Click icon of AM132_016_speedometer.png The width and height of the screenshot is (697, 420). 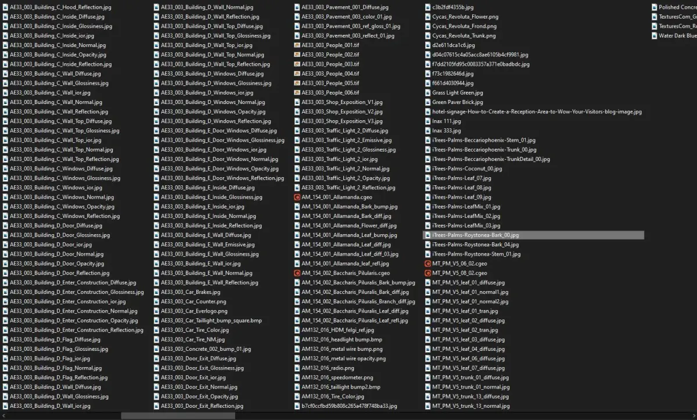click(x=297, y=378)
